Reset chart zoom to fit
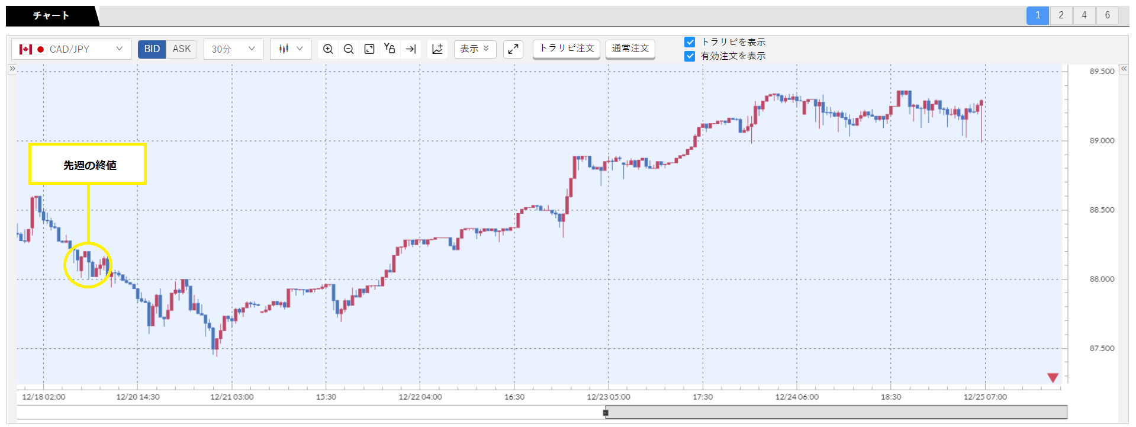 [x=369, y=49]
